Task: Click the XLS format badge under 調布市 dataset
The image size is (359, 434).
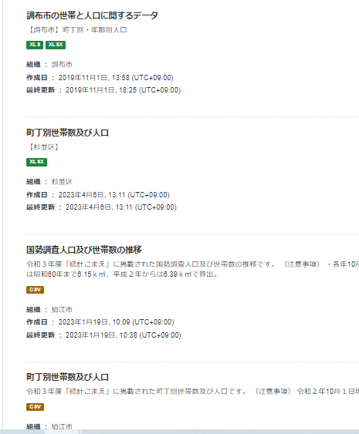Action: click(x=35, y=45)
